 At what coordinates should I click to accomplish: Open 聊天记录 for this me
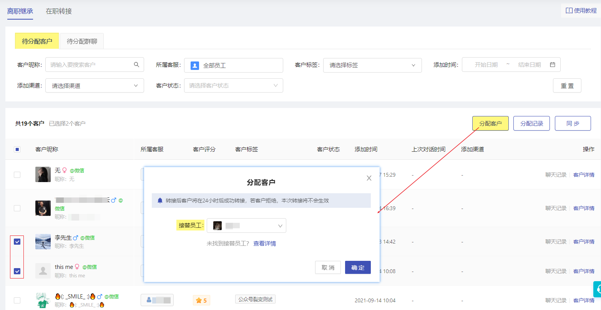point(556,271)
